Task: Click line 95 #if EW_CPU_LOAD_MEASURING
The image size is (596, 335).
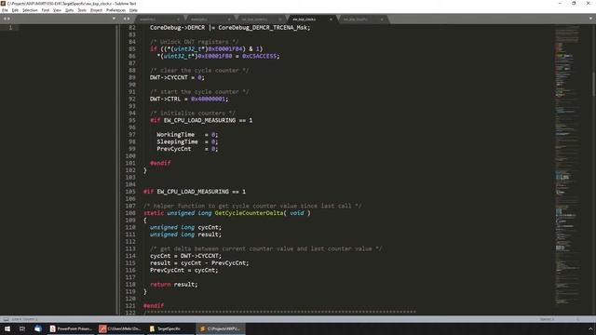Action: (201, 120)
